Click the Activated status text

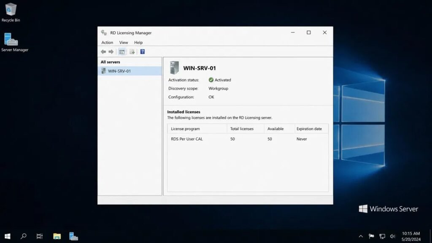coord(223,80)
